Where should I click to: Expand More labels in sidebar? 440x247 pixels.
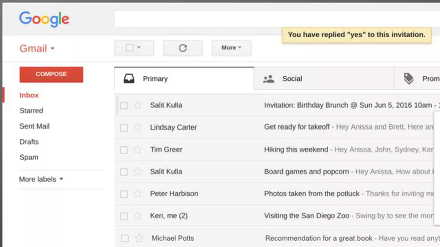pyautogui.click(x=41, y=179)
